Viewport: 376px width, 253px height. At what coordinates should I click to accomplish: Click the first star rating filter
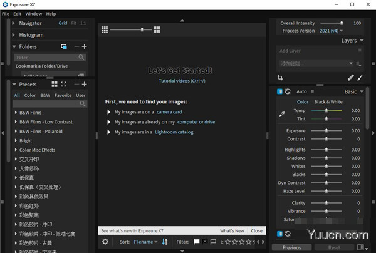228,242
